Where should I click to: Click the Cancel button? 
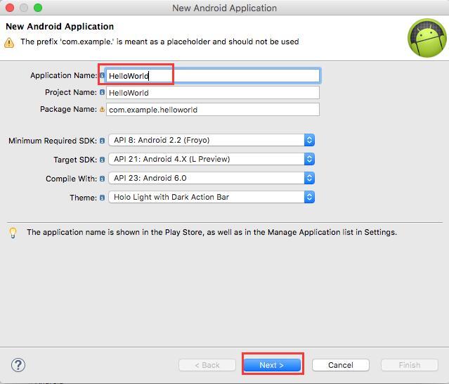click(341, 365)
